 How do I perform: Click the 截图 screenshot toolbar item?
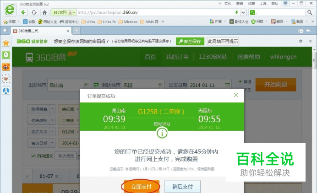pyautogui.click(x=297, y=21)
